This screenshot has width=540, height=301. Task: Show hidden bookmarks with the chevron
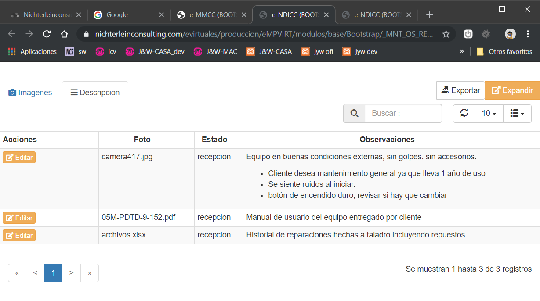click(x=462, y=51)
